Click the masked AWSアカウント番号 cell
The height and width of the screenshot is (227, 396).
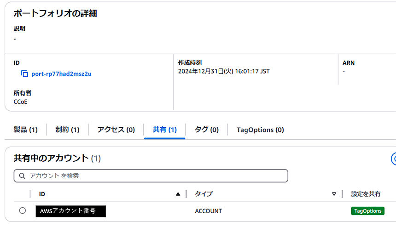(71, 211)
